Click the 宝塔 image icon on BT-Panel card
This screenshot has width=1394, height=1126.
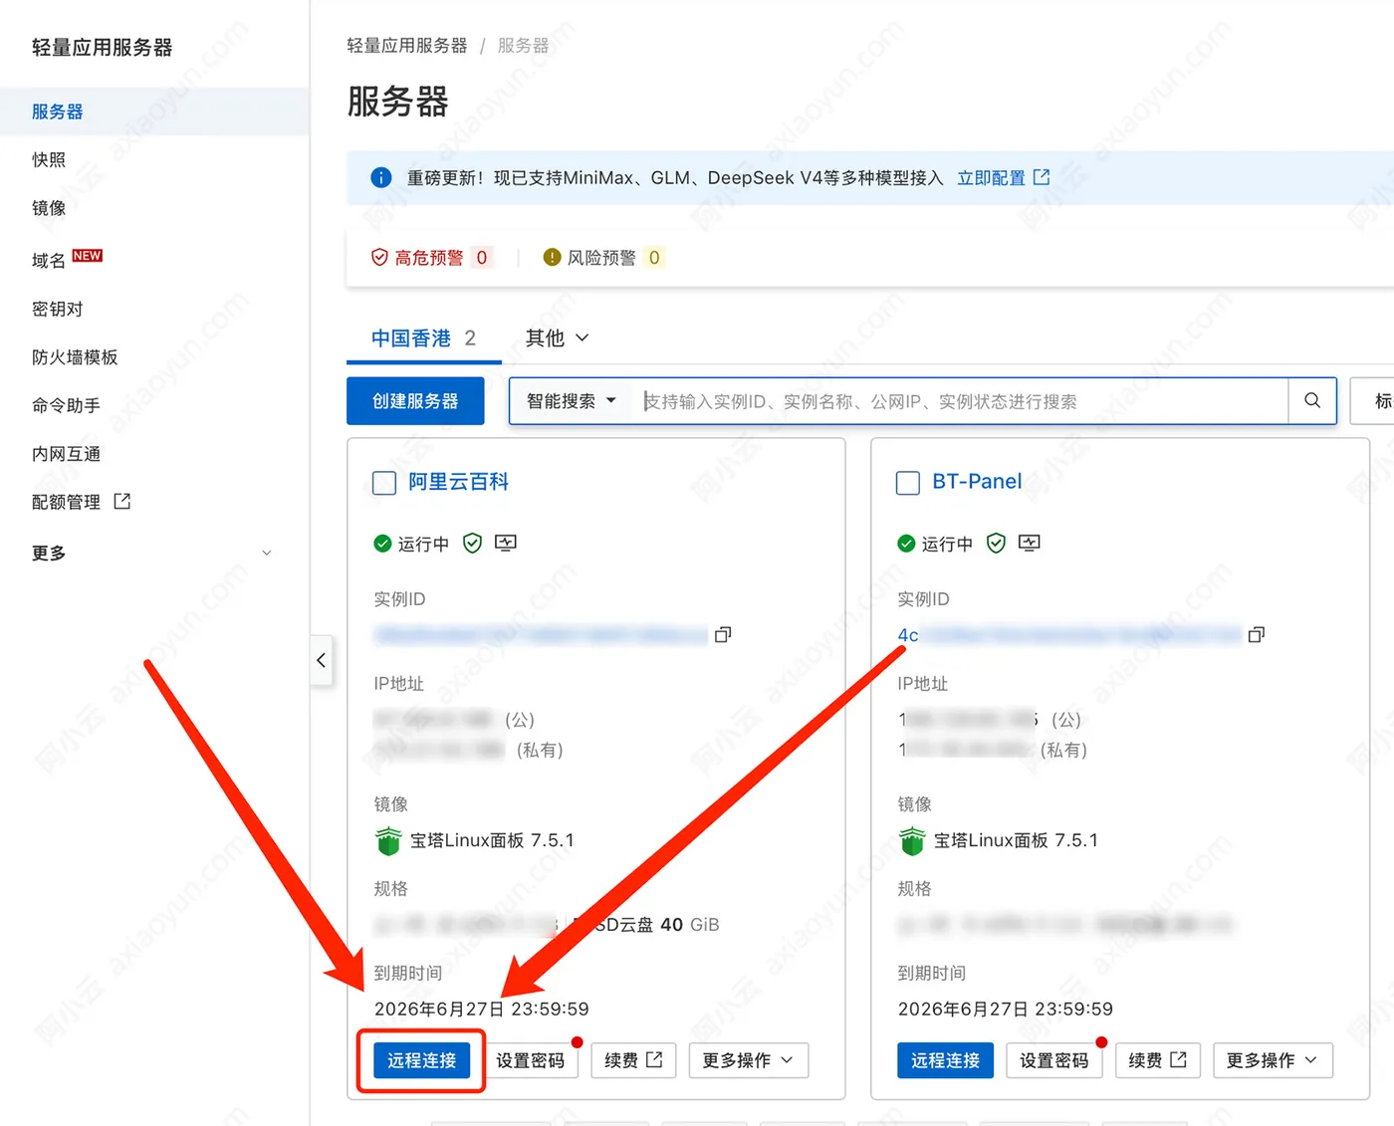click(x=912, y=840)
